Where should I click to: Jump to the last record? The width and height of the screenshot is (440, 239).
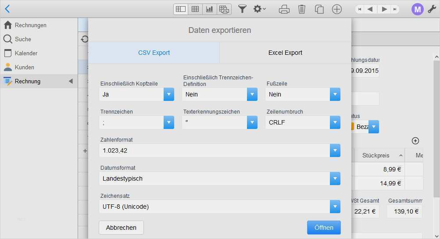[x=395, y=9]
